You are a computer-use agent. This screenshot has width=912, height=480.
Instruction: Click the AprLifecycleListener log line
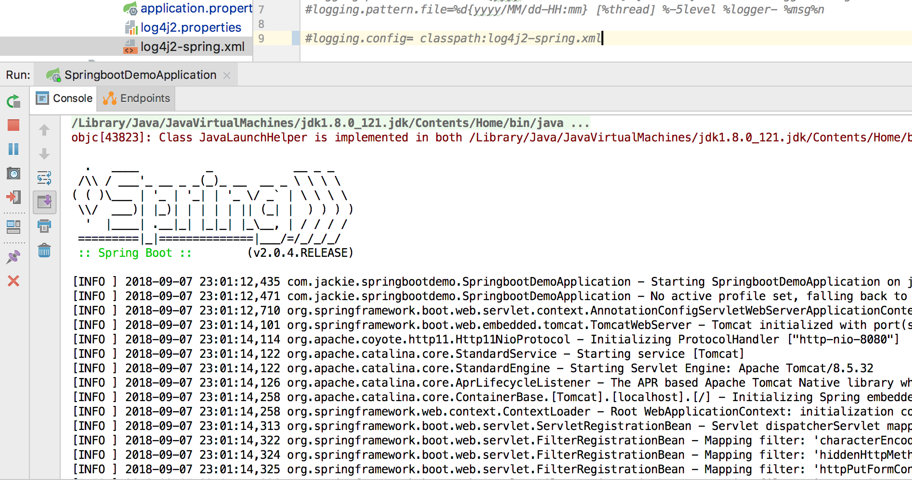click(x=492, y=383)
